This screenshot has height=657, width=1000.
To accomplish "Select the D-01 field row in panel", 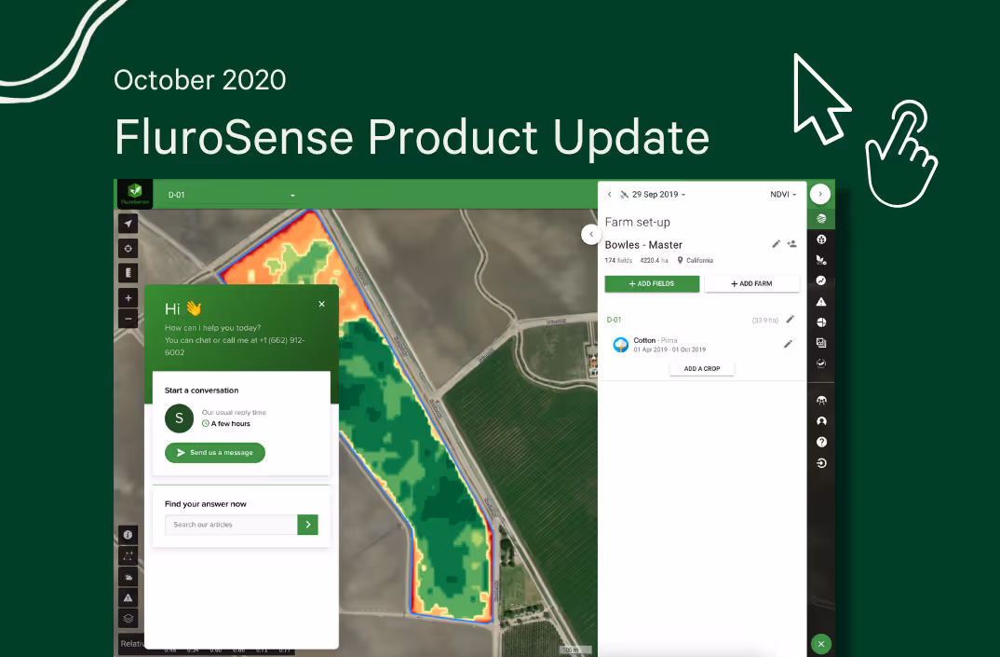I will pos(701,320).
